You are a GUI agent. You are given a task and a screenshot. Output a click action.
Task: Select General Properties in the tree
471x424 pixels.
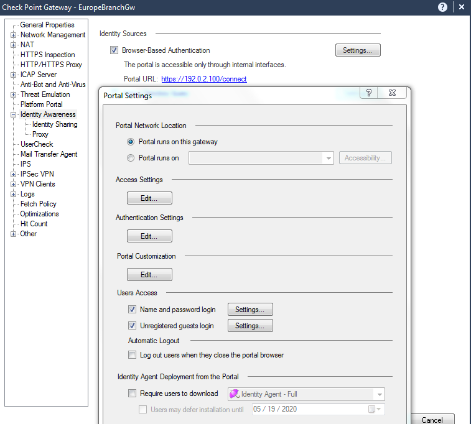coord(47,25)
